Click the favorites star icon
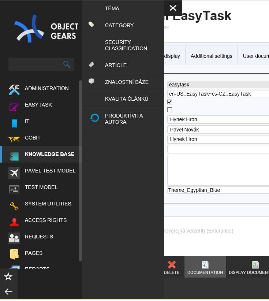 click(x=8, y=276)
